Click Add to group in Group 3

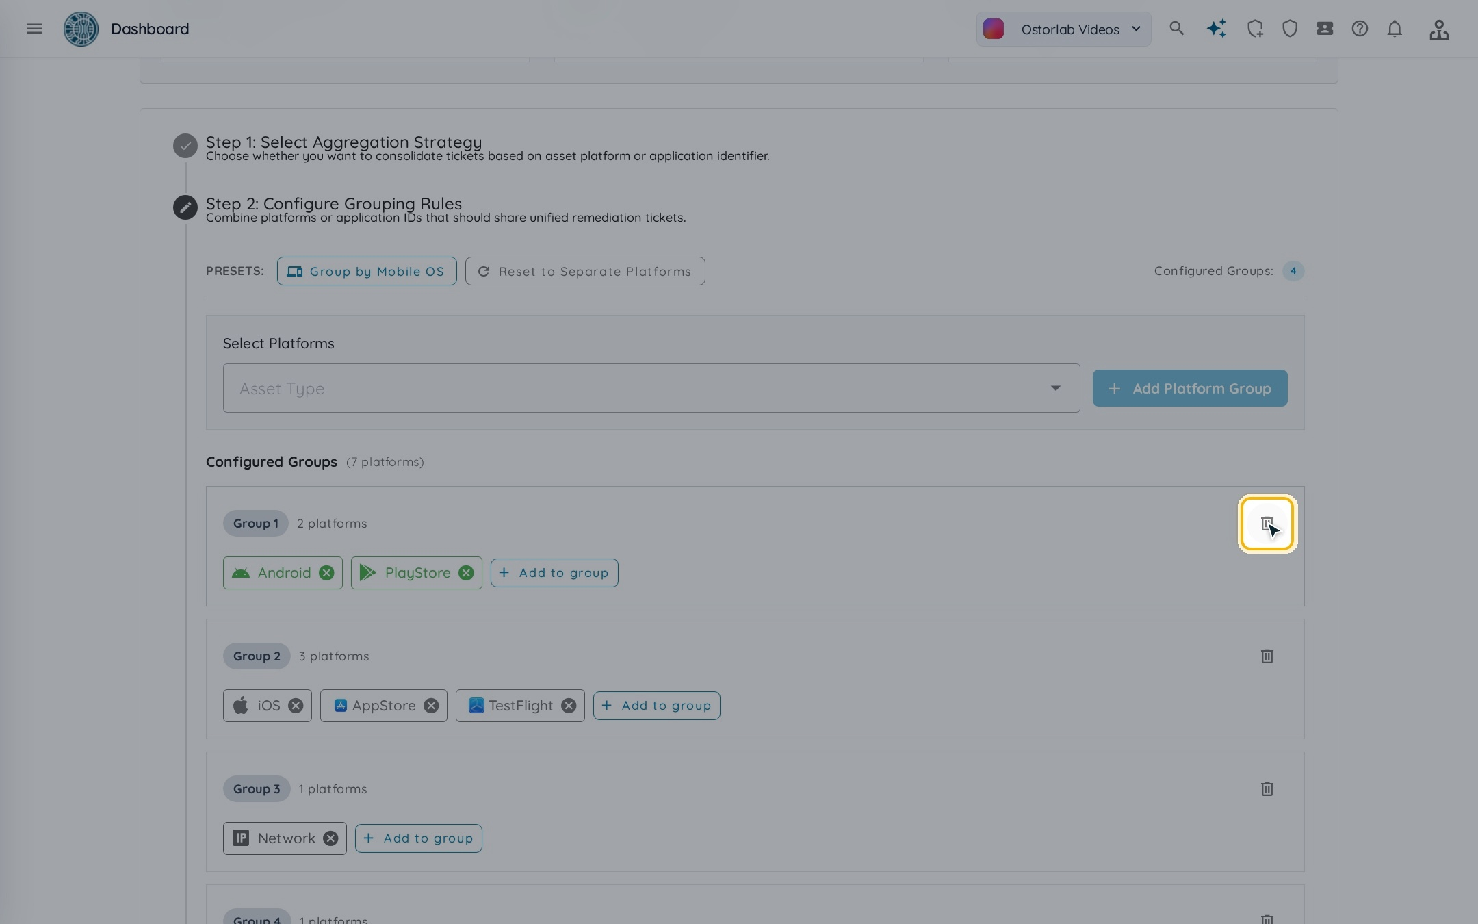pyautogui.click(x=419, y=838)
